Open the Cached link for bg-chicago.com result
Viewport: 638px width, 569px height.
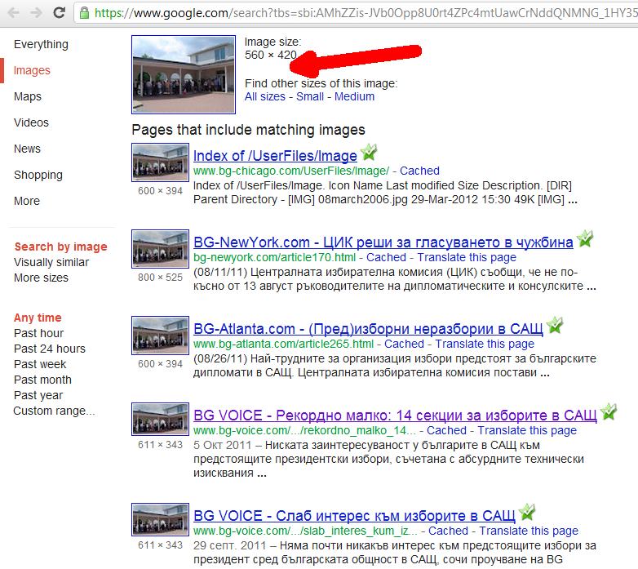coord(419,171)
